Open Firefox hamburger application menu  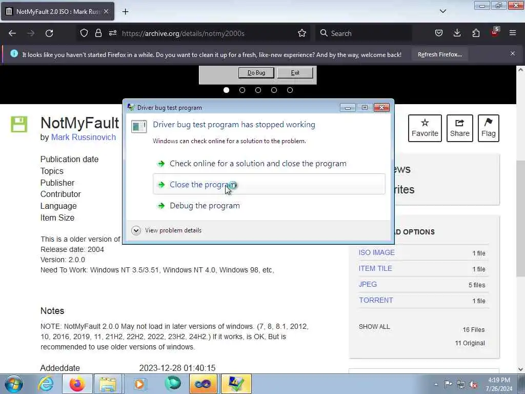513,33
